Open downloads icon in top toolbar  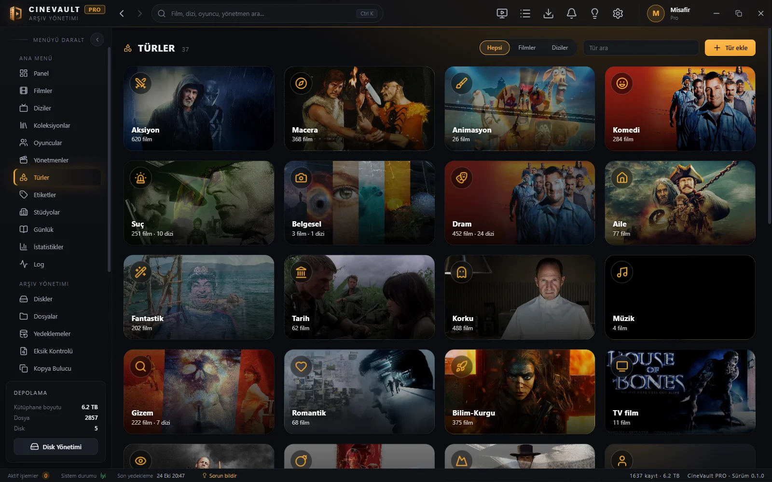click(548, 13)
